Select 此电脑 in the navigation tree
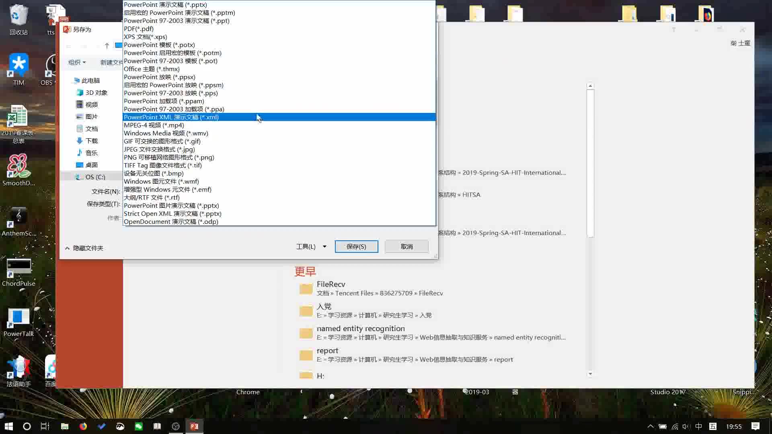Screen dimensions: 772x434 point(86,80)
